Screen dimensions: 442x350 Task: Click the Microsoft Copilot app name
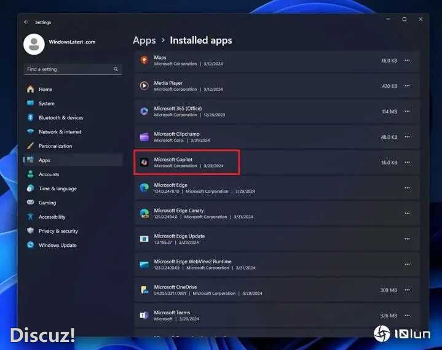click(x=173, y=160)
